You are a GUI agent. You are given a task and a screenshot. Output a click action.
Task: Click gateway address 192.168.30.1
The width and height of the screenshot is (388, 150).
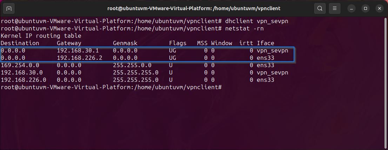coord(78,50)
